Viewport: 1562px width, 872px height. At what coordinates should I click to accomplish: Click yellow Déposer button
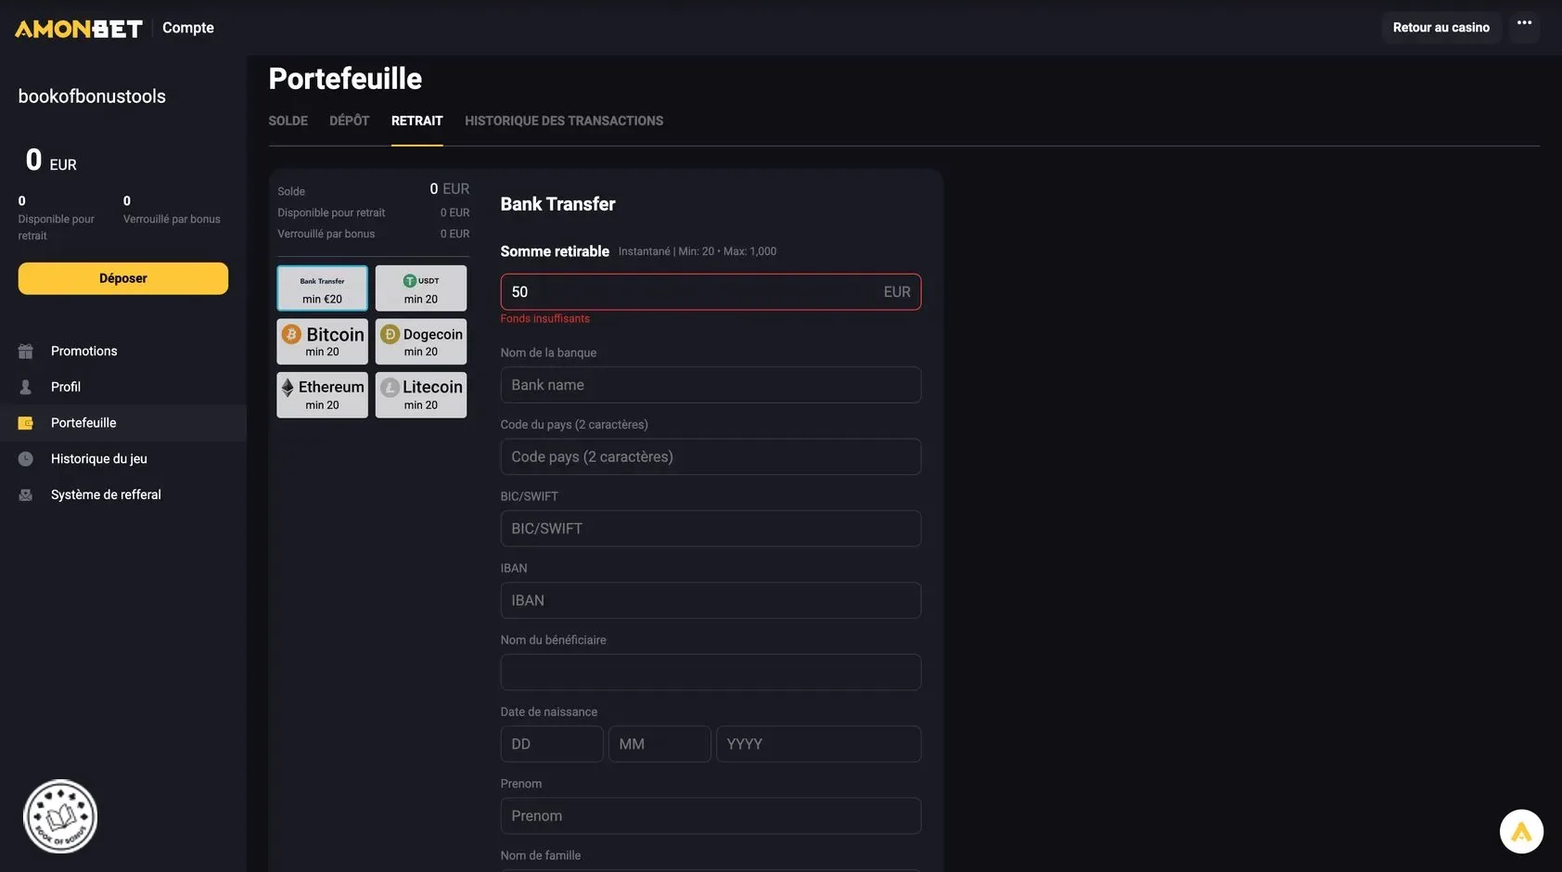click(123, 278)
